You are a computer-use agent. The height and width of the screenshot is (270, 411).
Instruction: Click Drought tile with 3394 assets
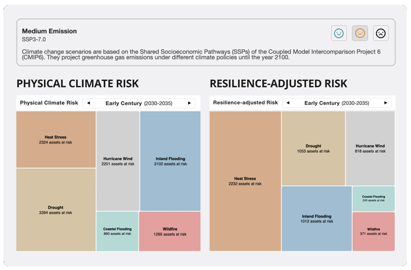tap(55, 210)
